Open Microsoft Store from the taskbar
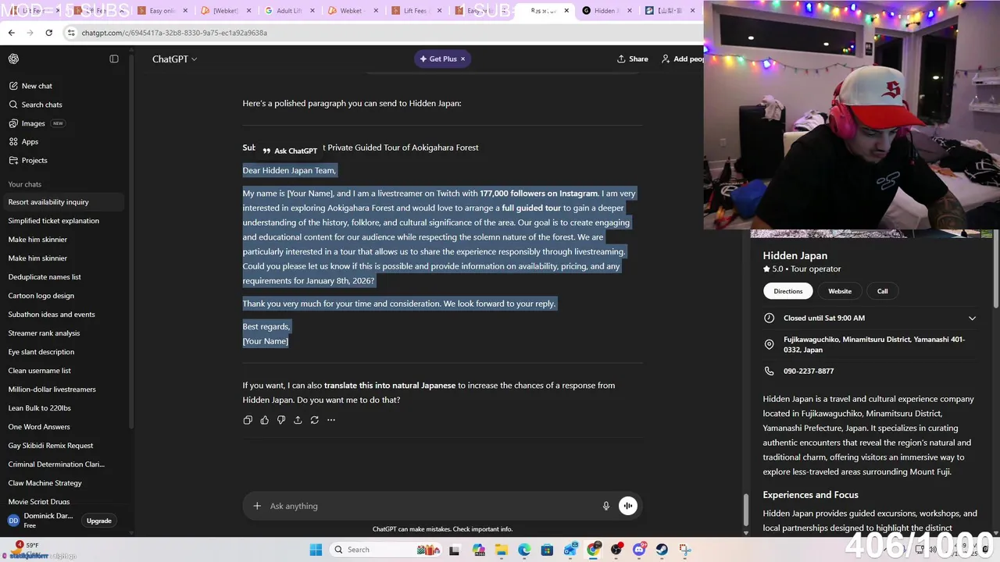 pyautogui.click(x=547, y=550)
